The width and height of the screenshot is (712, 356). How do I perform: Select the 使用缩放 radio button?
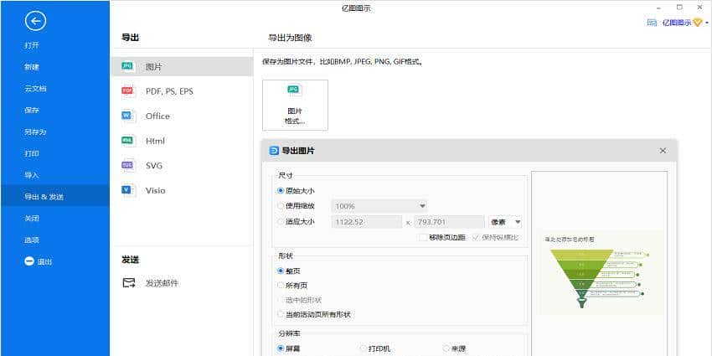[281, 206]
